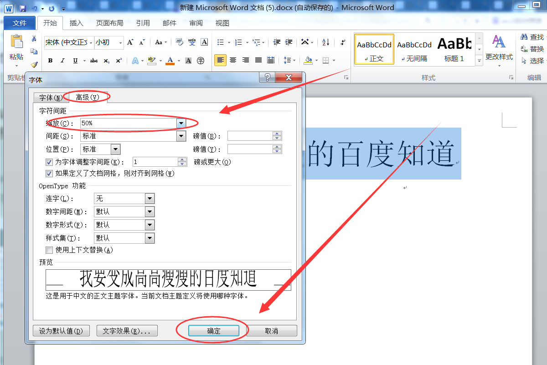Toggle 如果定义了文档网格 checkbox

49,173
